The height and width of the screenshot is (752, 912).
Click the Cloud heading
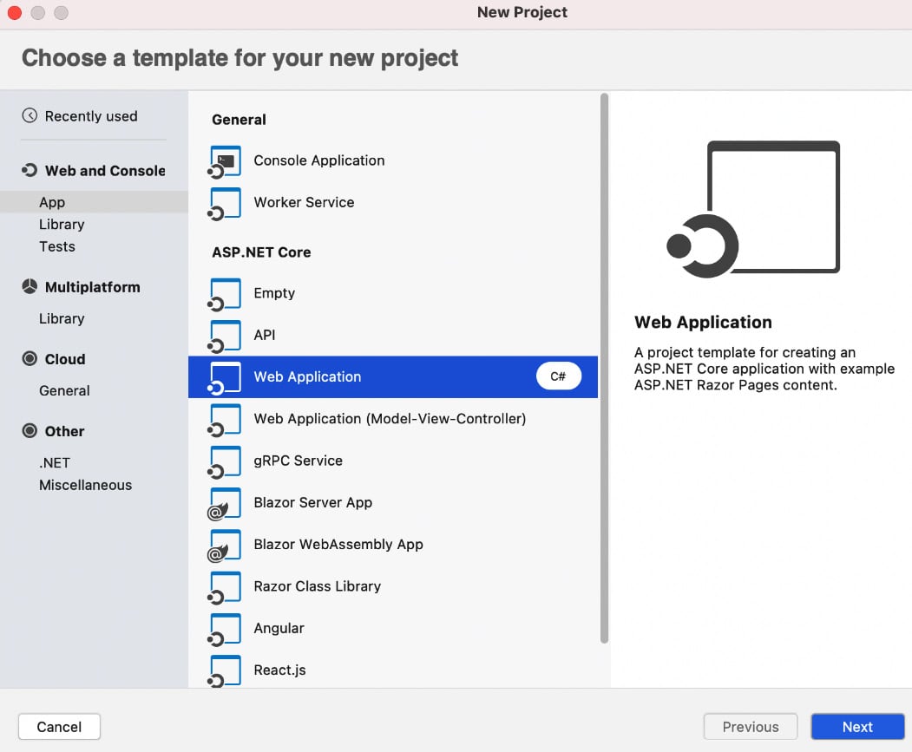point(65,359)
